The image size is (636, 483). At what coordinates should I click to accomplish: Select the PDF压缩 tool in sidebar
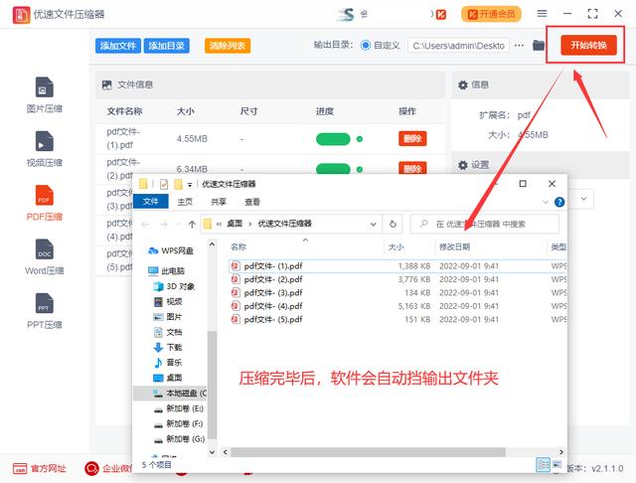point(44,203)
